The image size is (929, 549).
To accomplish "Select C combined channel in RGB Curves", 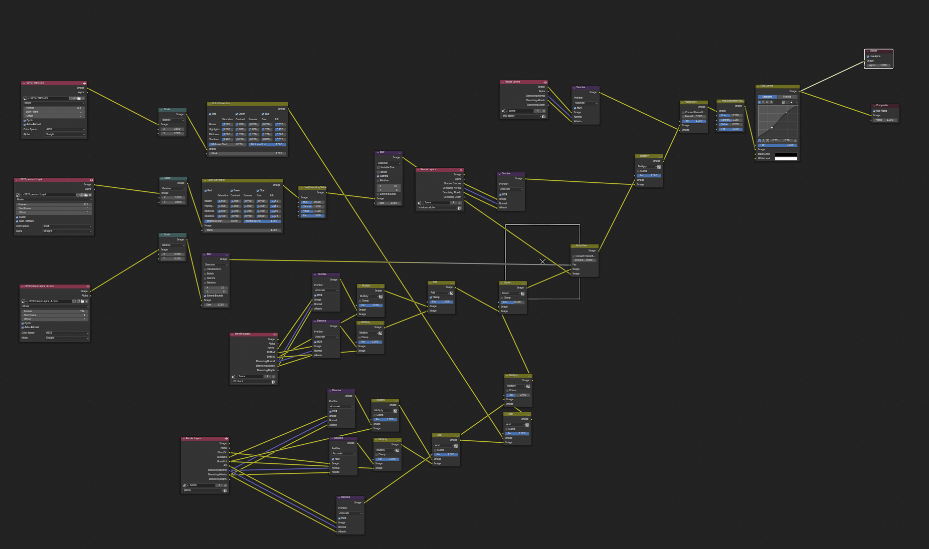I will (760, 102).
